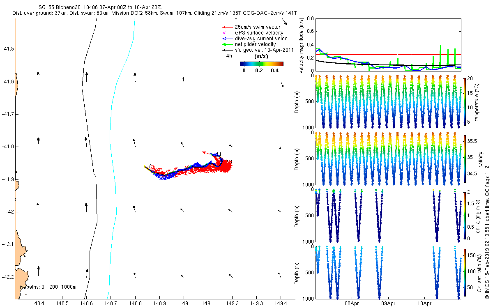Click the '10Apr' date tick label
Image resolution: width=493 pixels, height=308 pixels.
pos(424,303)
